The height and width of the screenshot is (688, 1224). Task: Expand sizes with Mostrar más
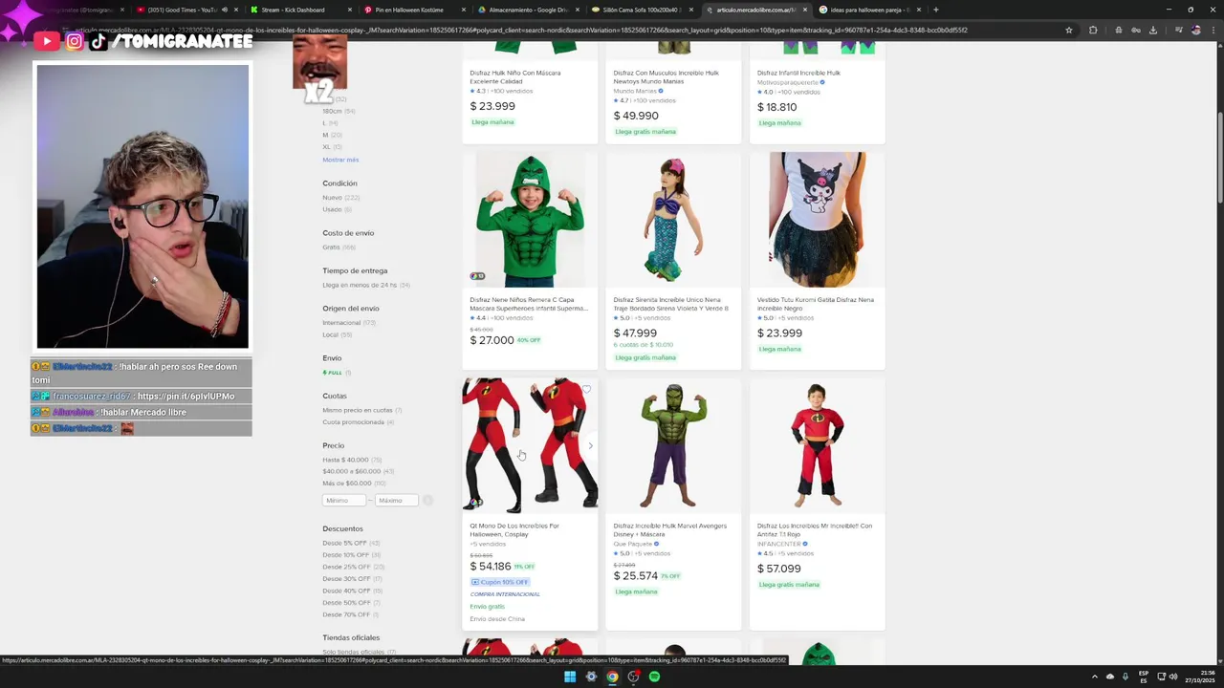(x=340, y=160)
